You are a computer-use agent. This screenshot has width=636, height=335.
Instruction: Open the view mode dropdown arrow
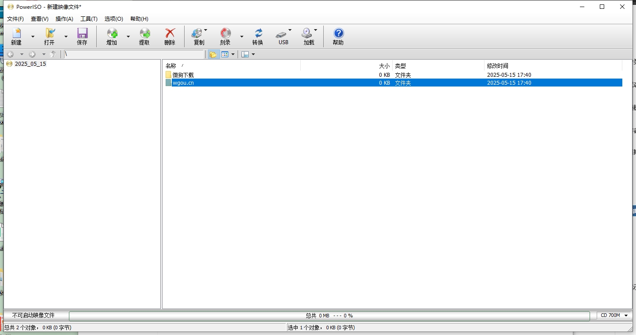pos(233,54)
